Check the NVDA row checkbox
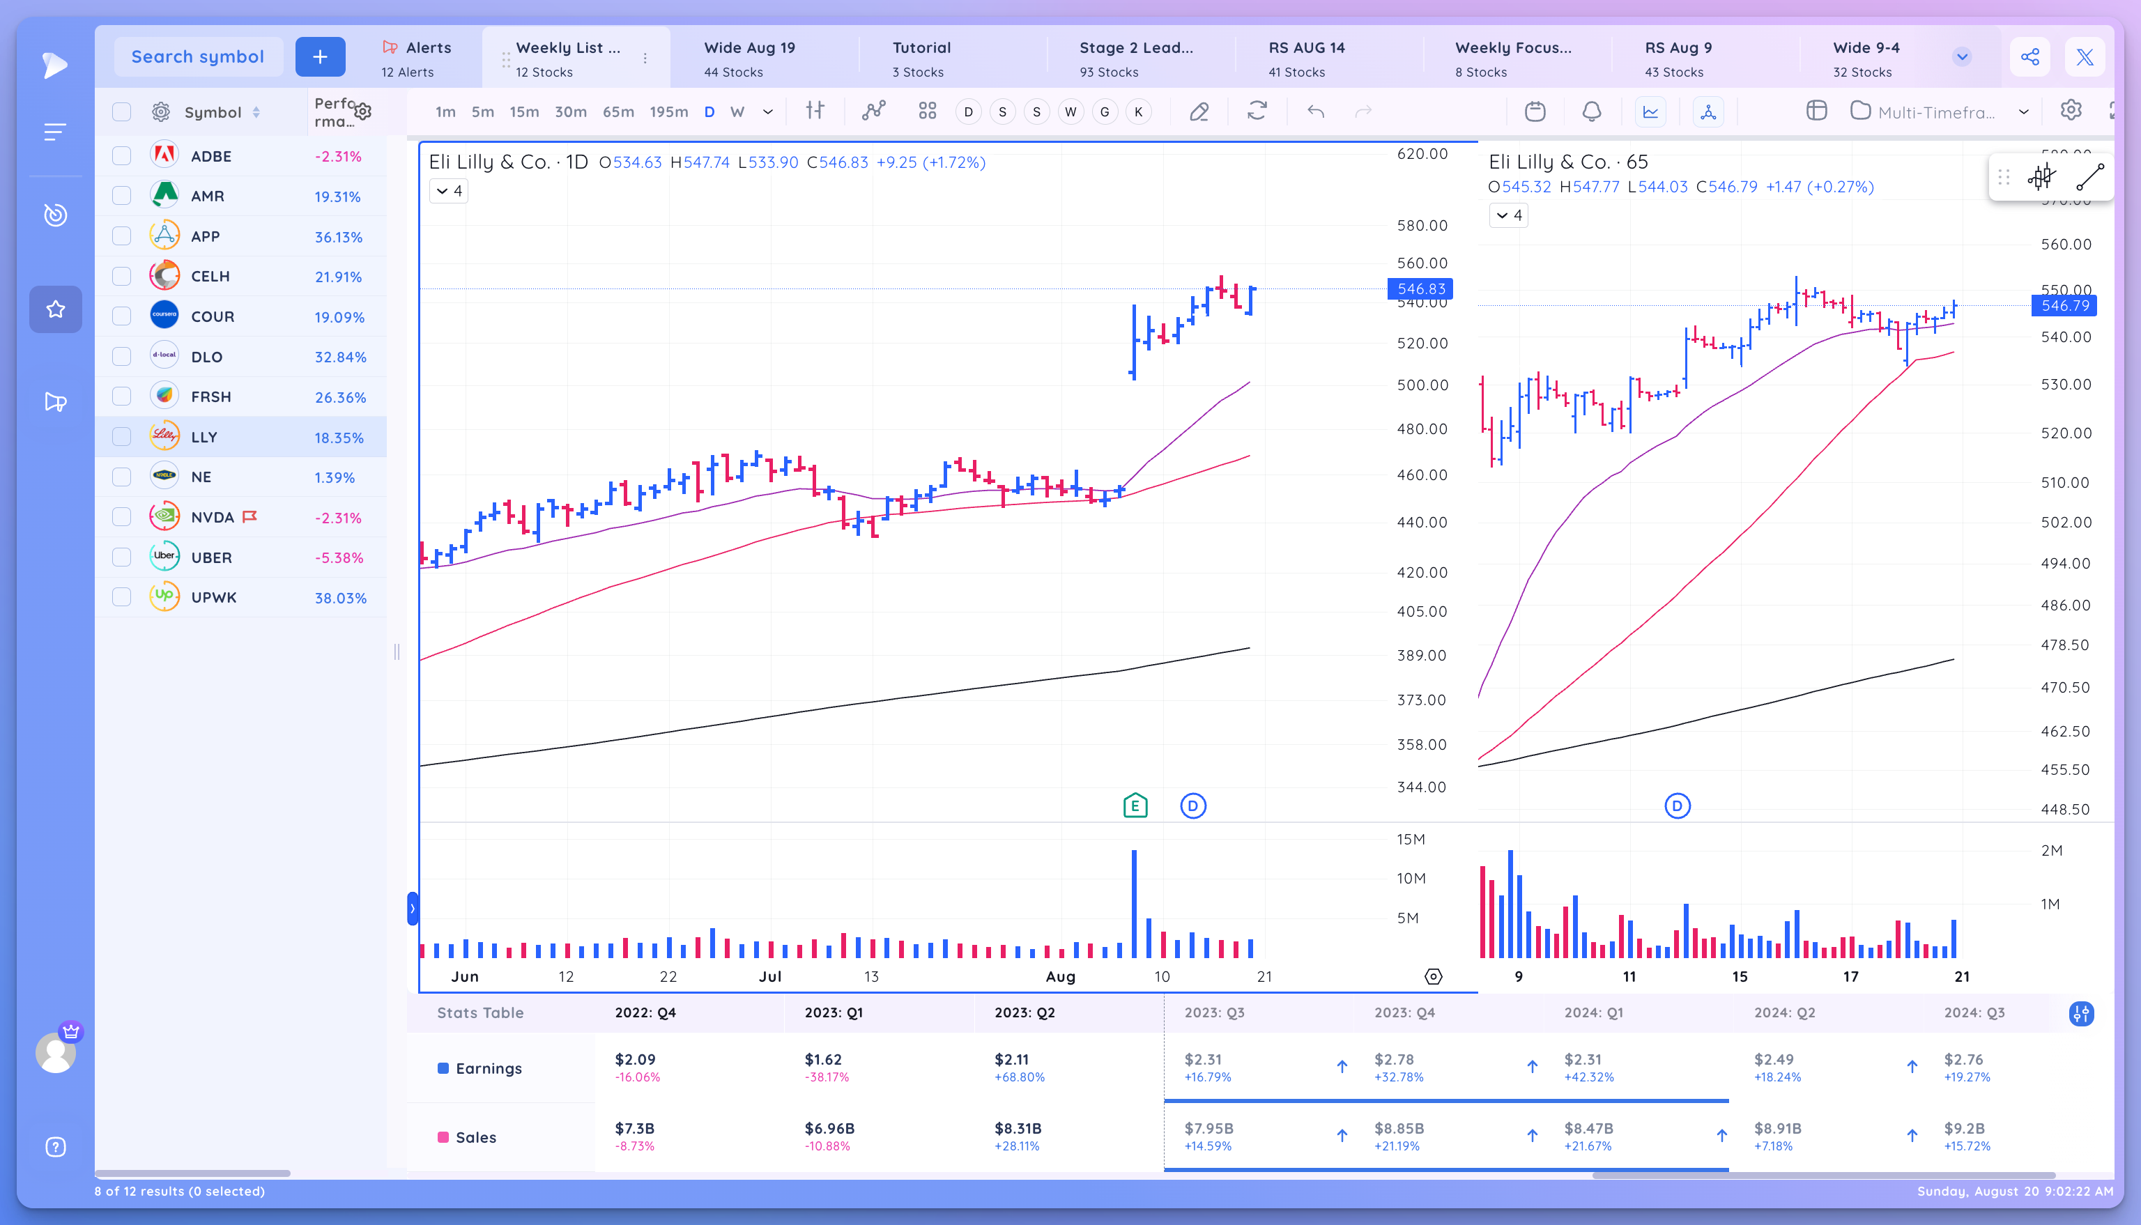Screen dimensions: 2141x1225 122,516
